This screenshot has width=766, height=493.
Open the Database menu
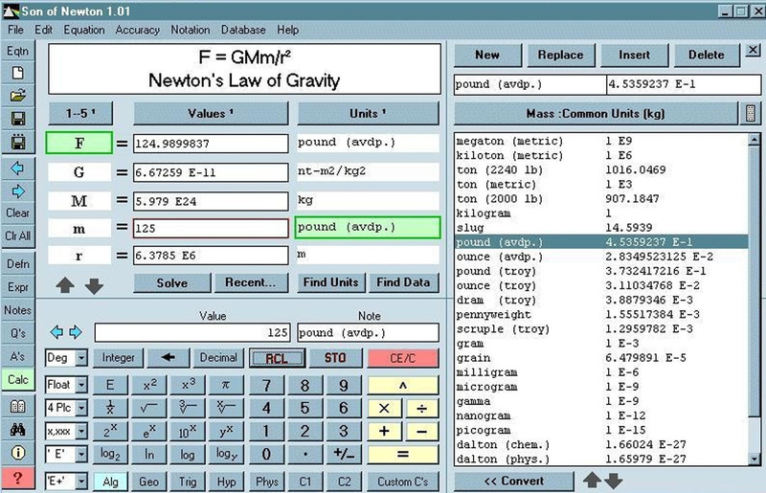[x=243, y=30]
